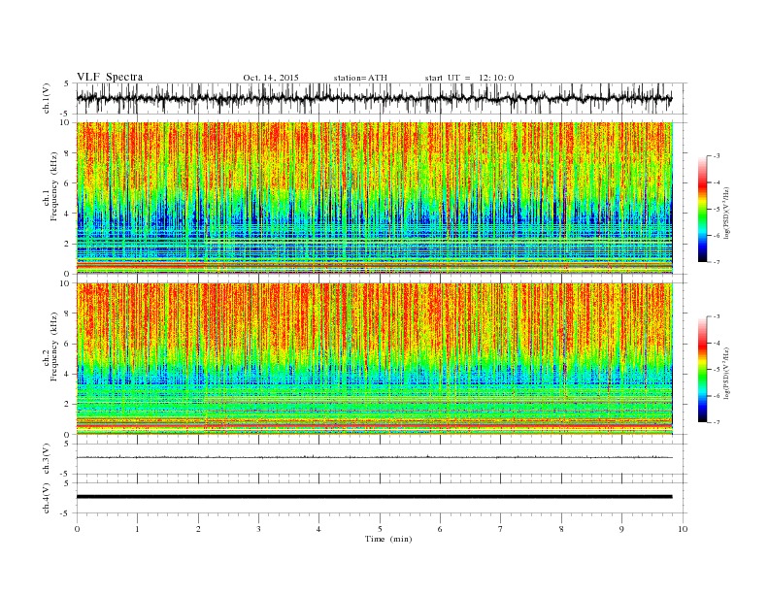This screenshot has width=769, height=594.
Task: Click the "VLF Spectra" plot title
Action: 110,77
